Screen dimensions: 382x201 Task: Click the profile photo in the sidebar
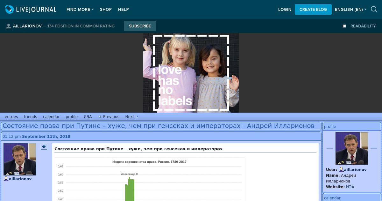click(352, 148)
